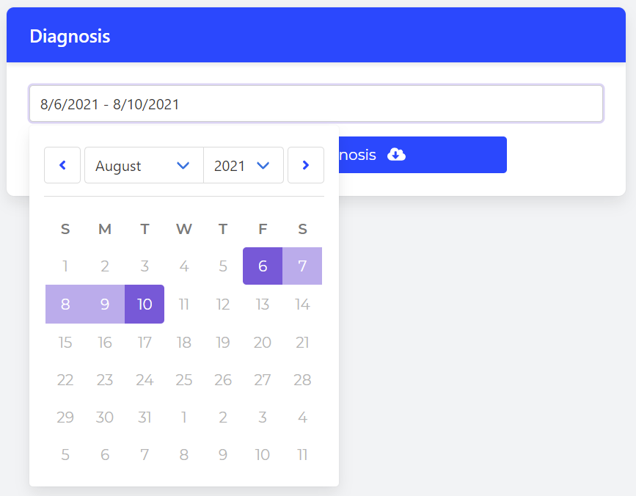
Task: Select August 13 in the calendar
Action: coord(263,304)
